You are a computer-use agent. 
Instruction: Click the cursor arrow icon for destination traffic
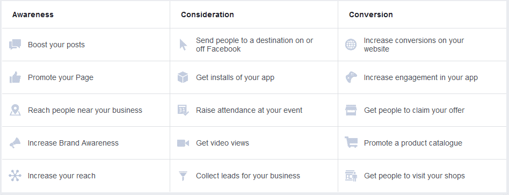[x=184, y=45]
